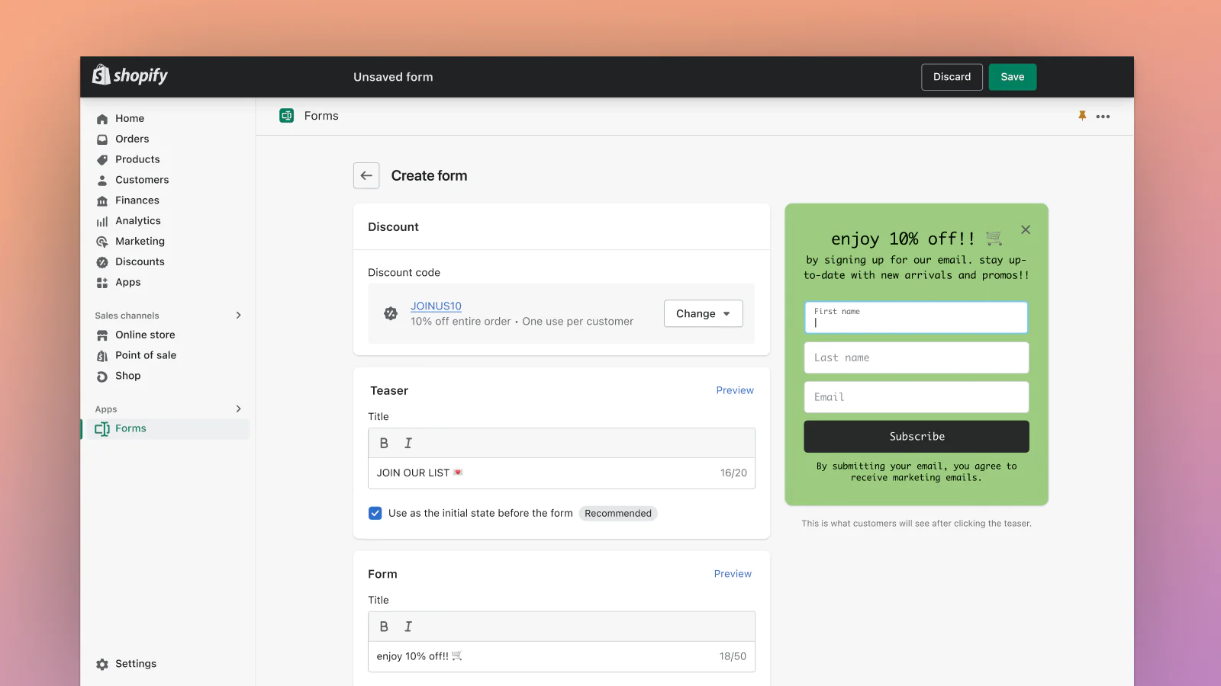Click the Settings gear icon
The width and height of the screenshot is (1221, 686).
click(x=102, y=665)
